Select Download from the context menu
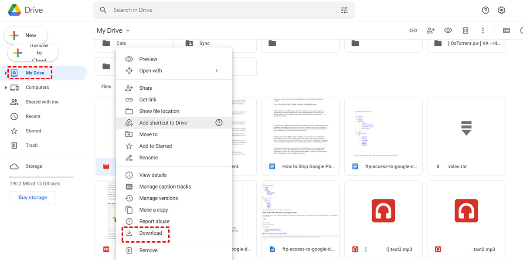Image resolution: width=523 pixels, height=260 pixels. (x=150, y=233)
